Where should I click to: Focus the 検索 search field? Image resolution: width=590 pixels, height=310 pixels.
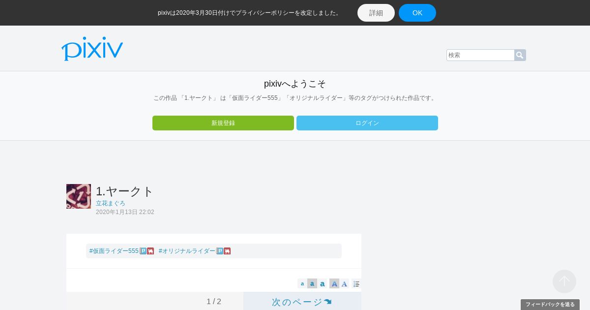[x=480, y=55]
